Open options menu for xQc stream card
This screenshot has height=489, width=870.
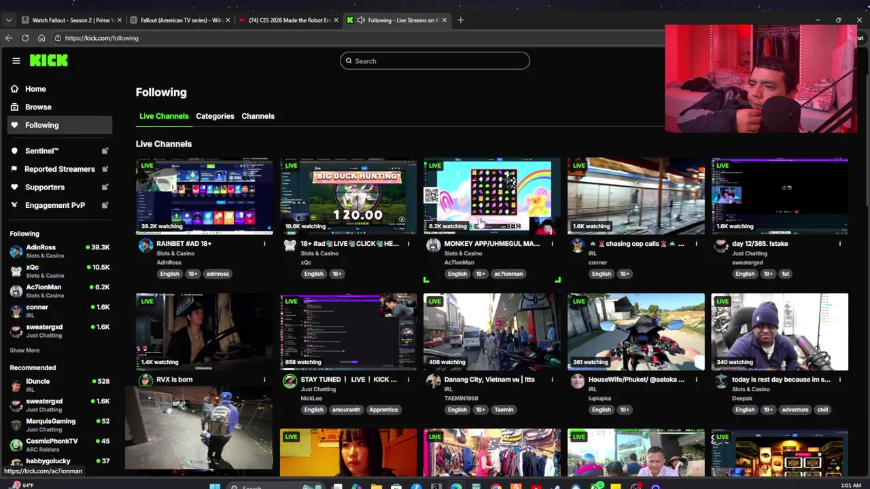408,244
